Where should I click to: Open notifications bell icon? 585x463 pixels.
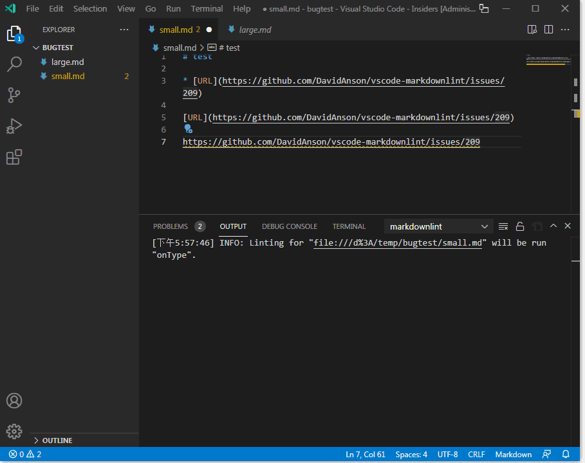(x=566, y=455)
